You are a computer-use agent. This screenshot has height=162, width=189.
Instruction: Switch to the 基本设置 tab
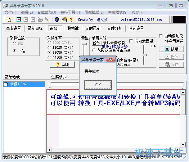(14, 29)
